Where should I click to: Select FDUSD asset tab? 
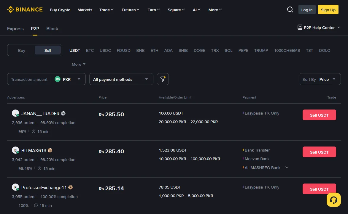[124, 50]
